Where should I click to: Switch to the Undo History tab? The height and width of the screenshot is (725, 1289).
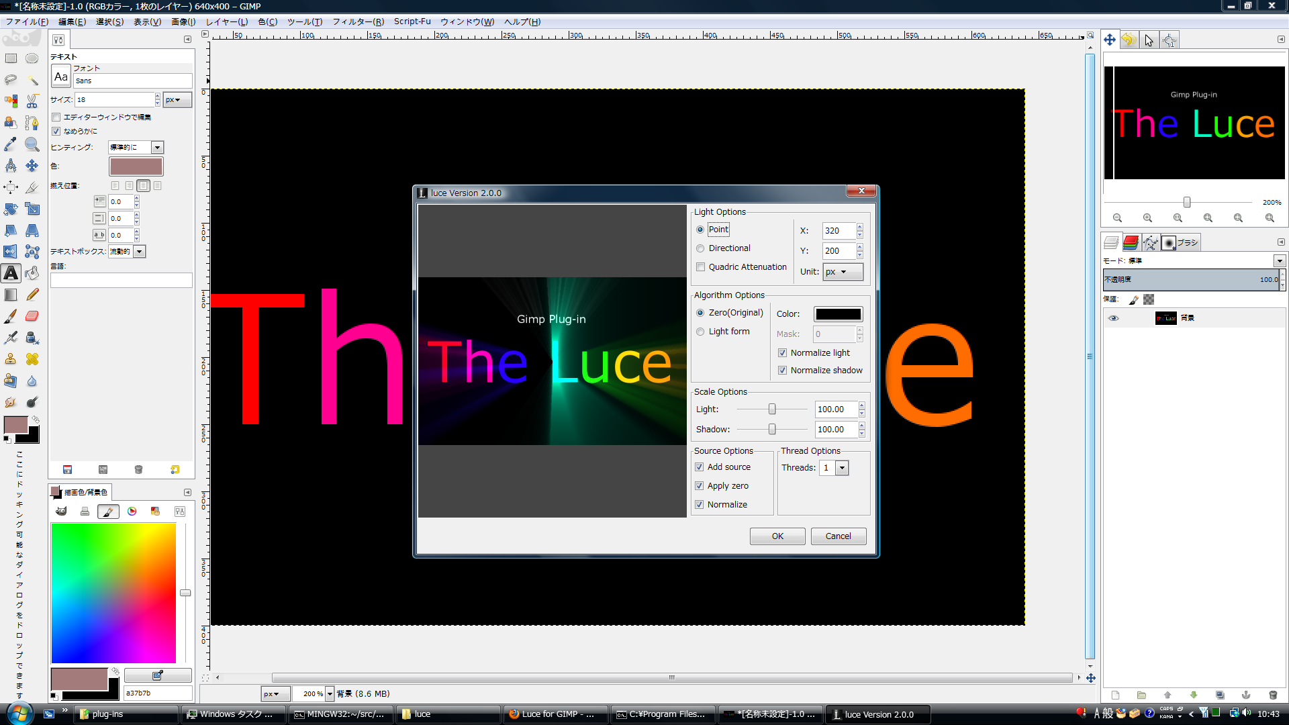coord(1129,40)
